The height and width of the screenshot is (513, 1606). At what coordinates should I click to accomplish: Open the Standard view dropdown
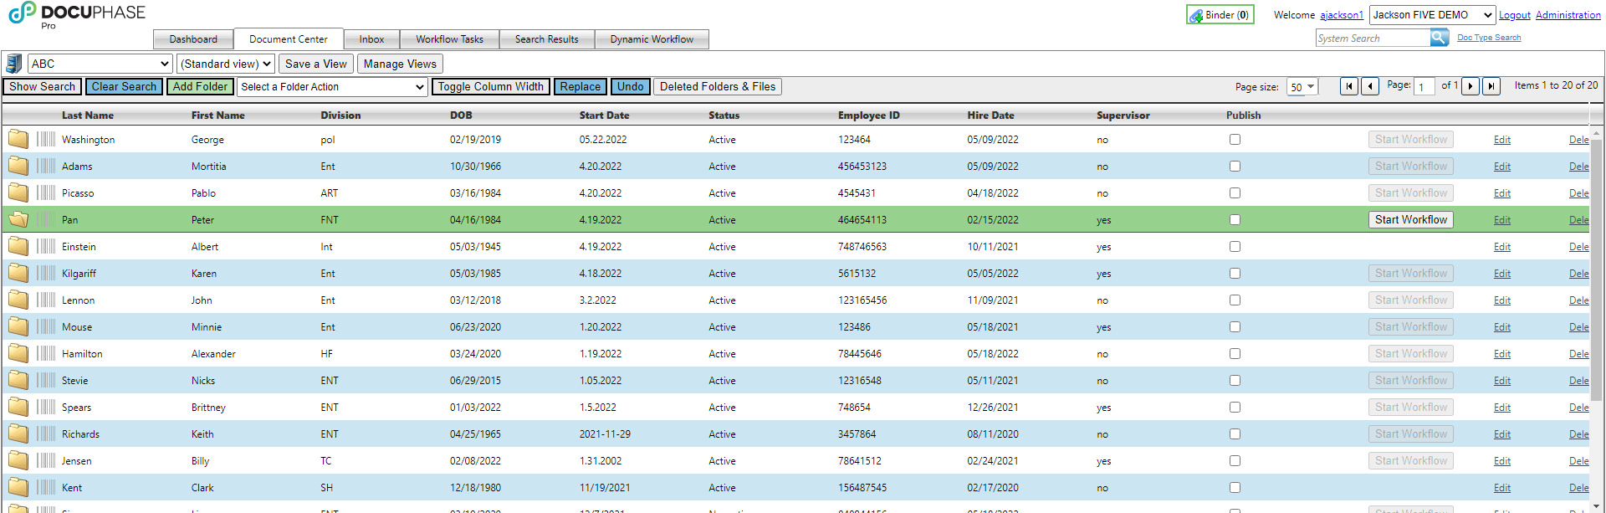(226, 64)
